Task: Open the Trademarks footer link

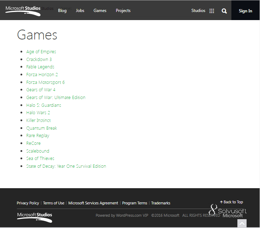Action: coord(160,203)
